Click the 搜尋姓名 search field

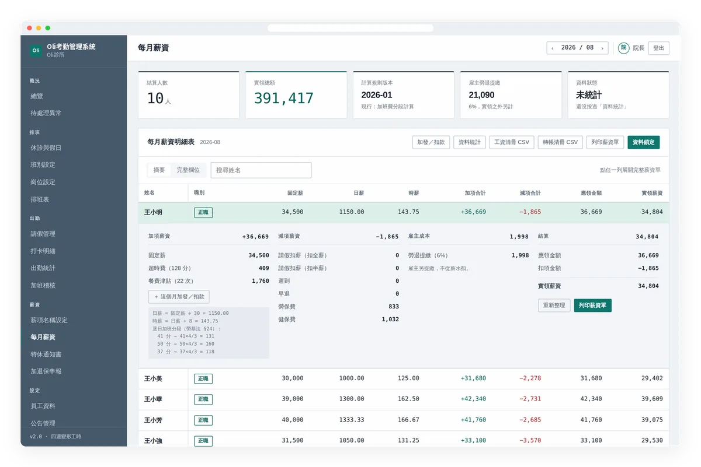coord(261,170)
